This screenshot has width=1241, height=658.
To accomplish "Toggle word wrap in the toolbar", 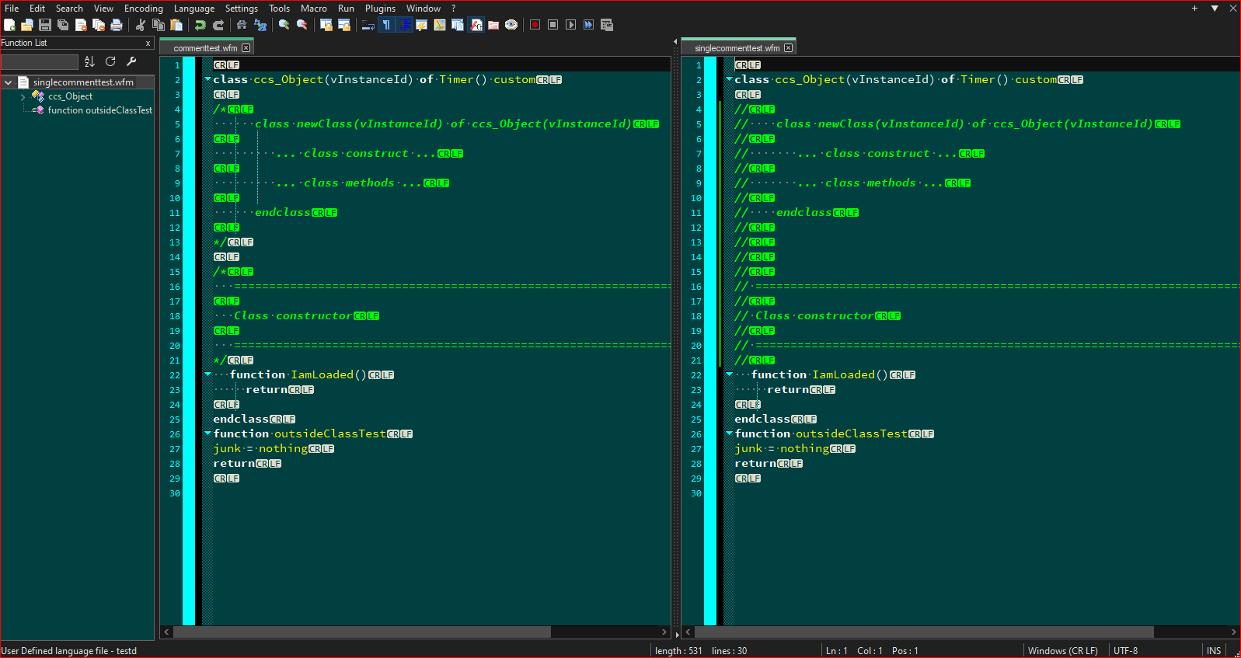I will (368, 25).
